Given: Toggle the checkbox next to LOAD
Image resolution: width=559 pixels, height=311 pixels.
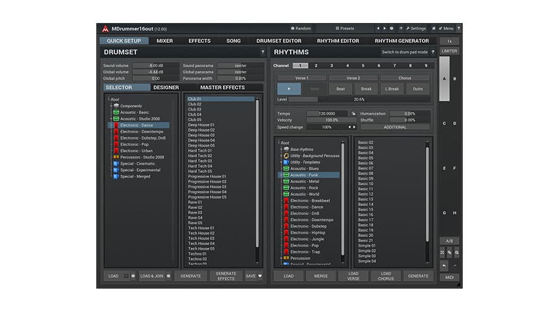Looking at the screenshot, I should click(126, 276).
